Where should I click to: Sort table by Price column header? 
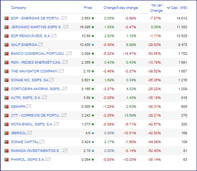[x=88, y=8]
